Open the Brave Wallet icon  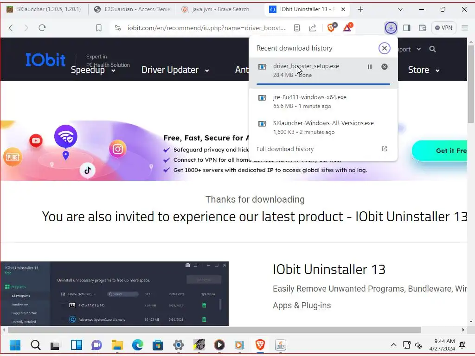pos(422,28)
